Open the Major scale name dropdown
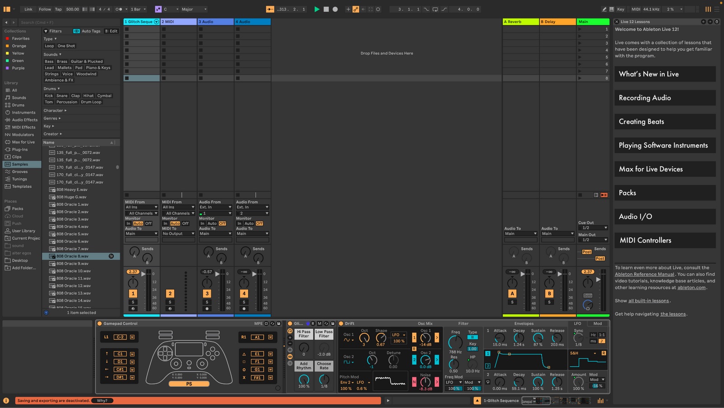 [x=195, y=9]
